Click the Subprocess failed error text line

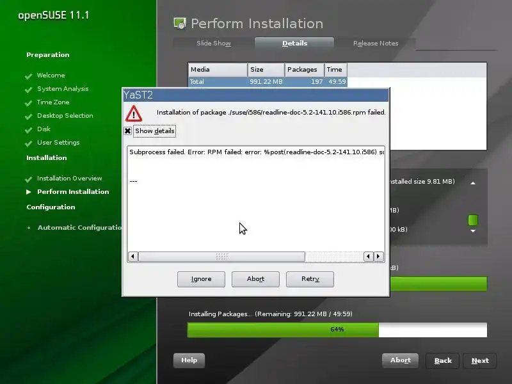point(257,152)
